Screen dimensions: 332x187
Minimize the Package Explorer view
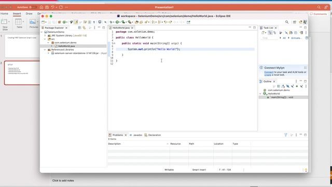pos(99,28)
